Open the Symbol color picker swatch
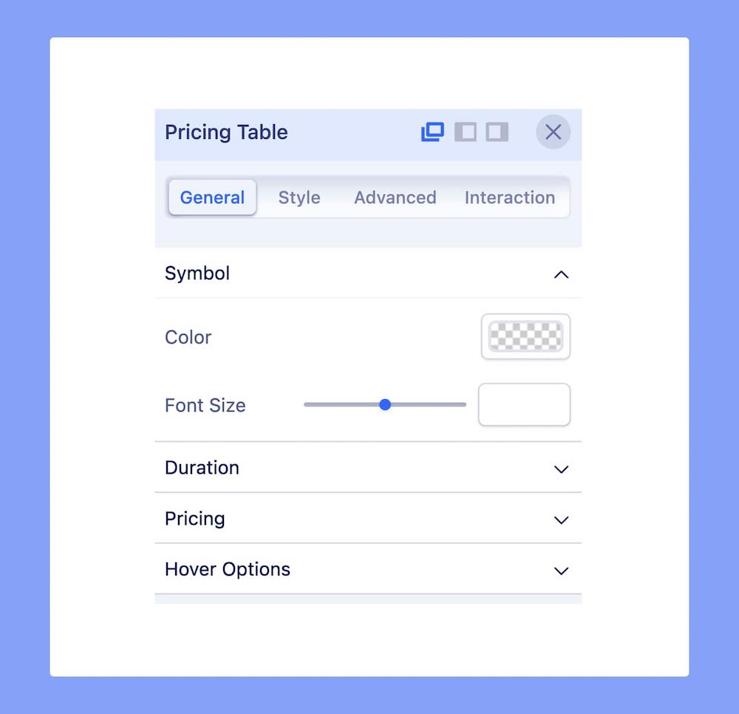Screen dimensions: 739x714 click(x=525, y=337)
